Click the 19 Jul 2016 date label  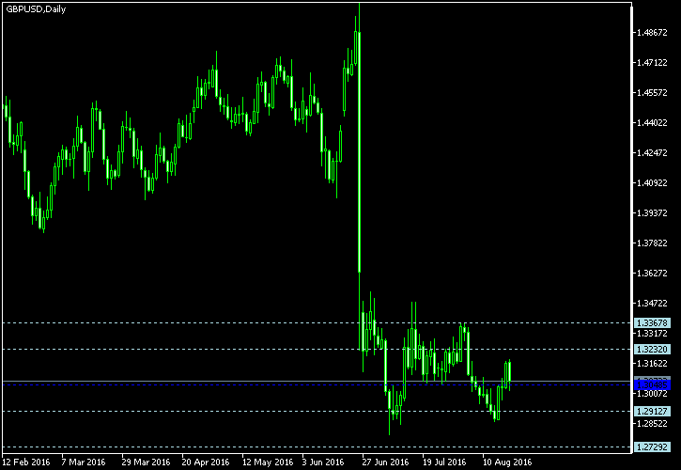[444, 462]
